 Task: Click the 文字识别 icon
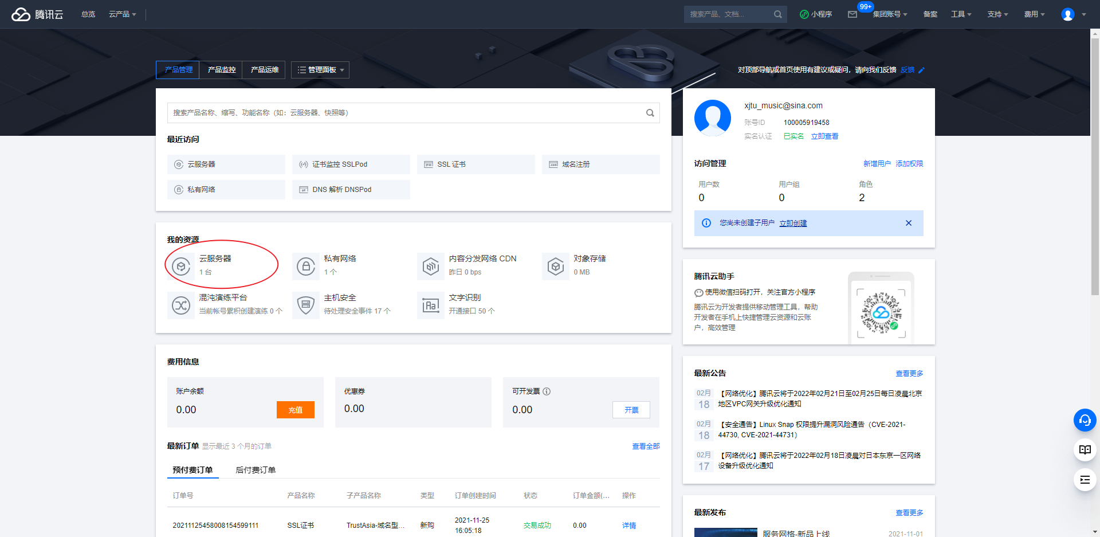tap(431, 305)
